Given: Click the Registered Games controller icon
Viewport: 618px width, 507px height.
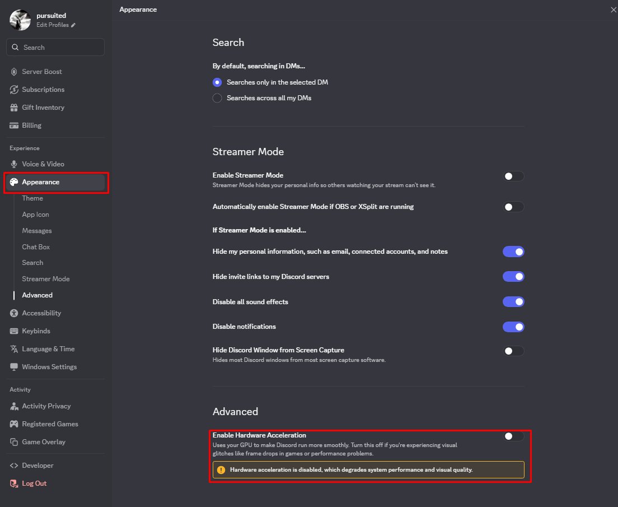Looking at the screenshot, I should pos(14,424).
